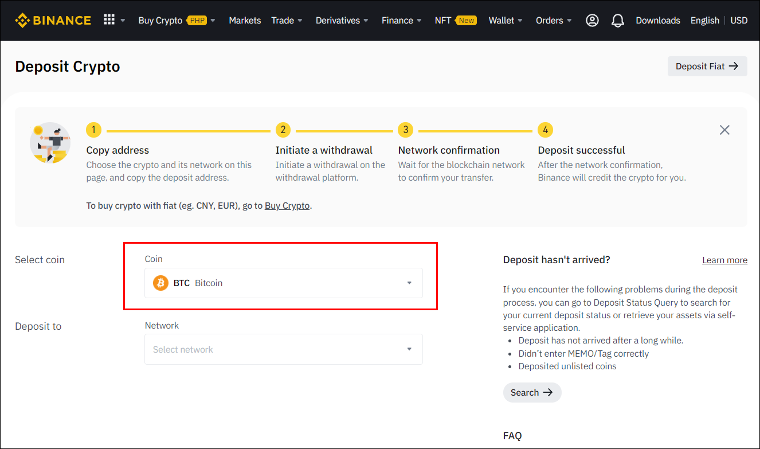Follow the Buy Crypto underlined link
Image resolution: width=760 pixels, height=449 pixels.
[287, 205]
